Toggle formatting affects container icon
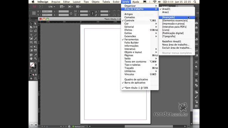 point(31,71)
